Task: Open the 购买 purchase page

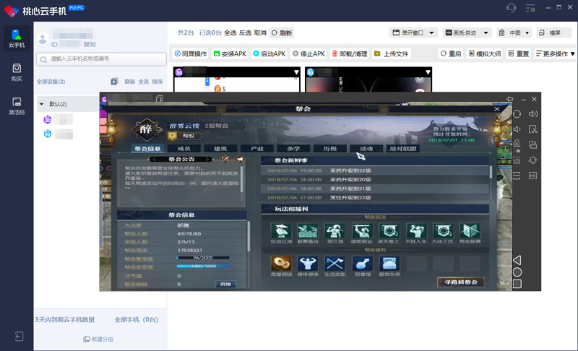Action: tap(17, 72)
